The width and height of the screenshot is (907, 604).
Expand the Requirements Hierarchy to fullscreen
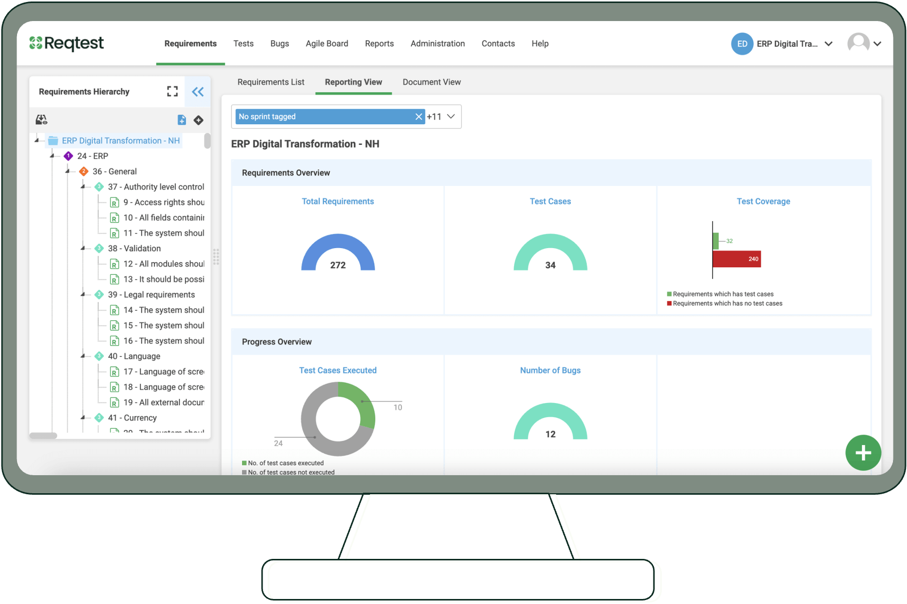tap(172, 91)
